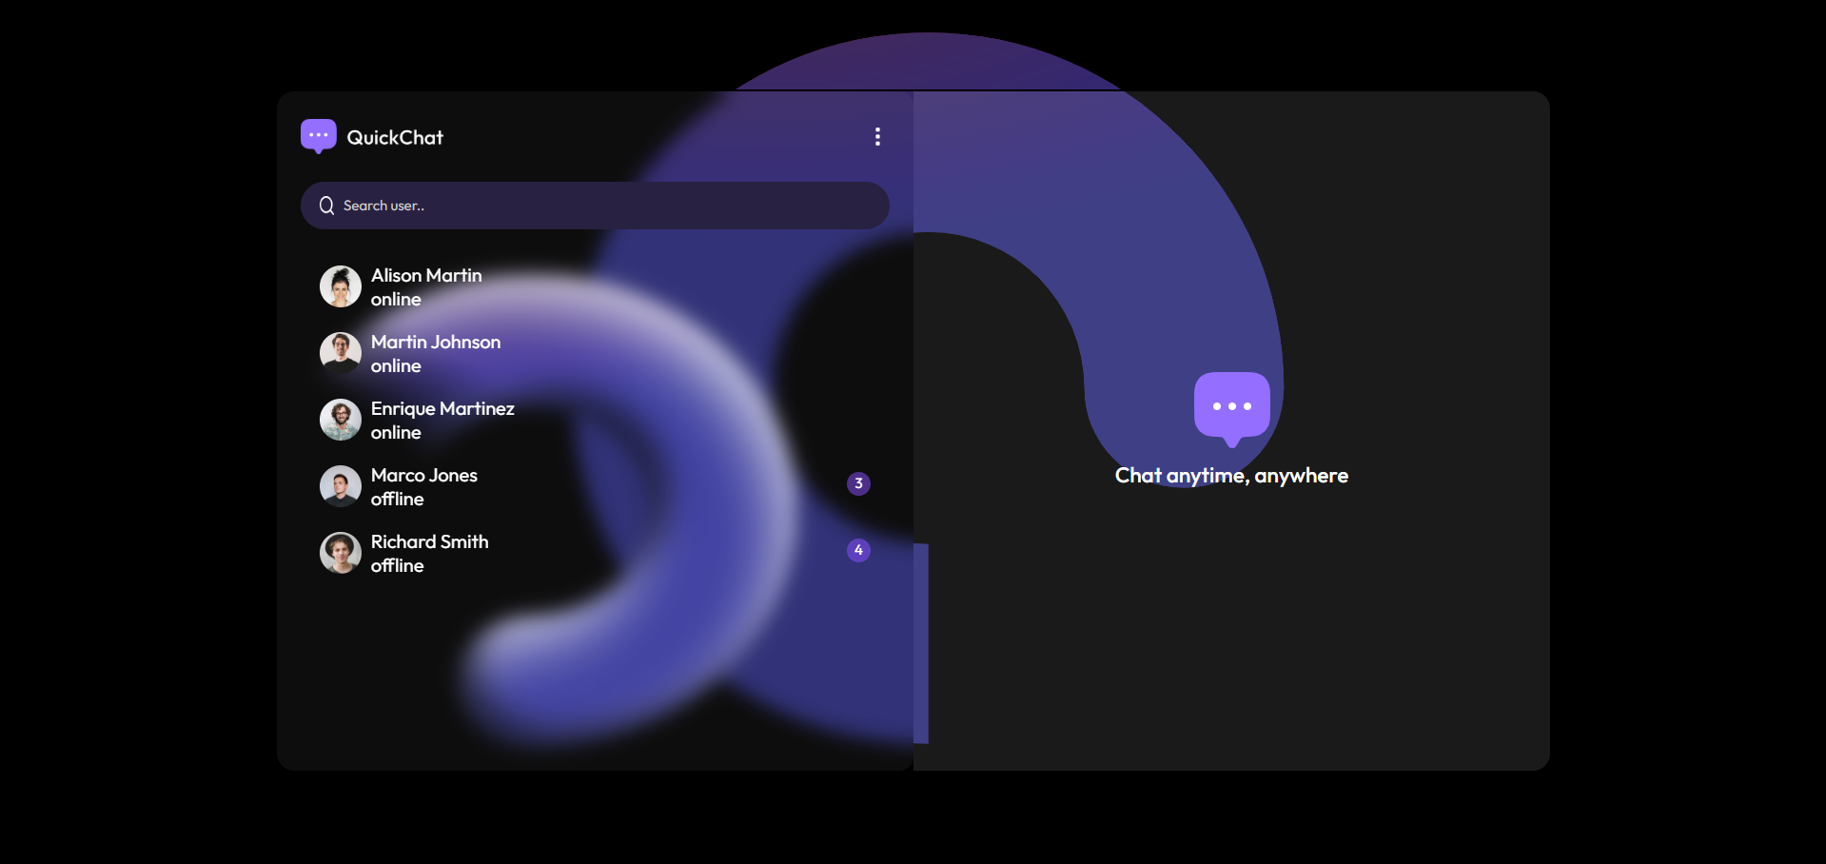
Task: Open Richard Smith's conversation
Action: pos(429,542)
